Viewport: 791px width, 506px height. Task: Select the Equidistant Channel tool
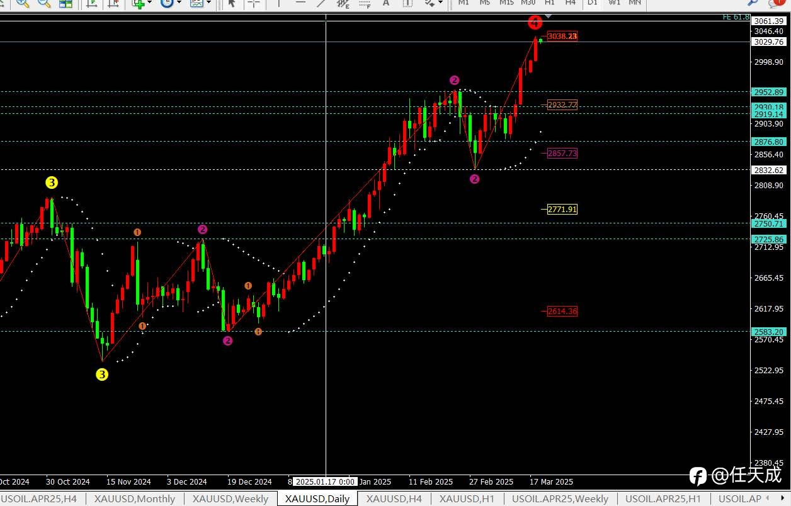343,3
